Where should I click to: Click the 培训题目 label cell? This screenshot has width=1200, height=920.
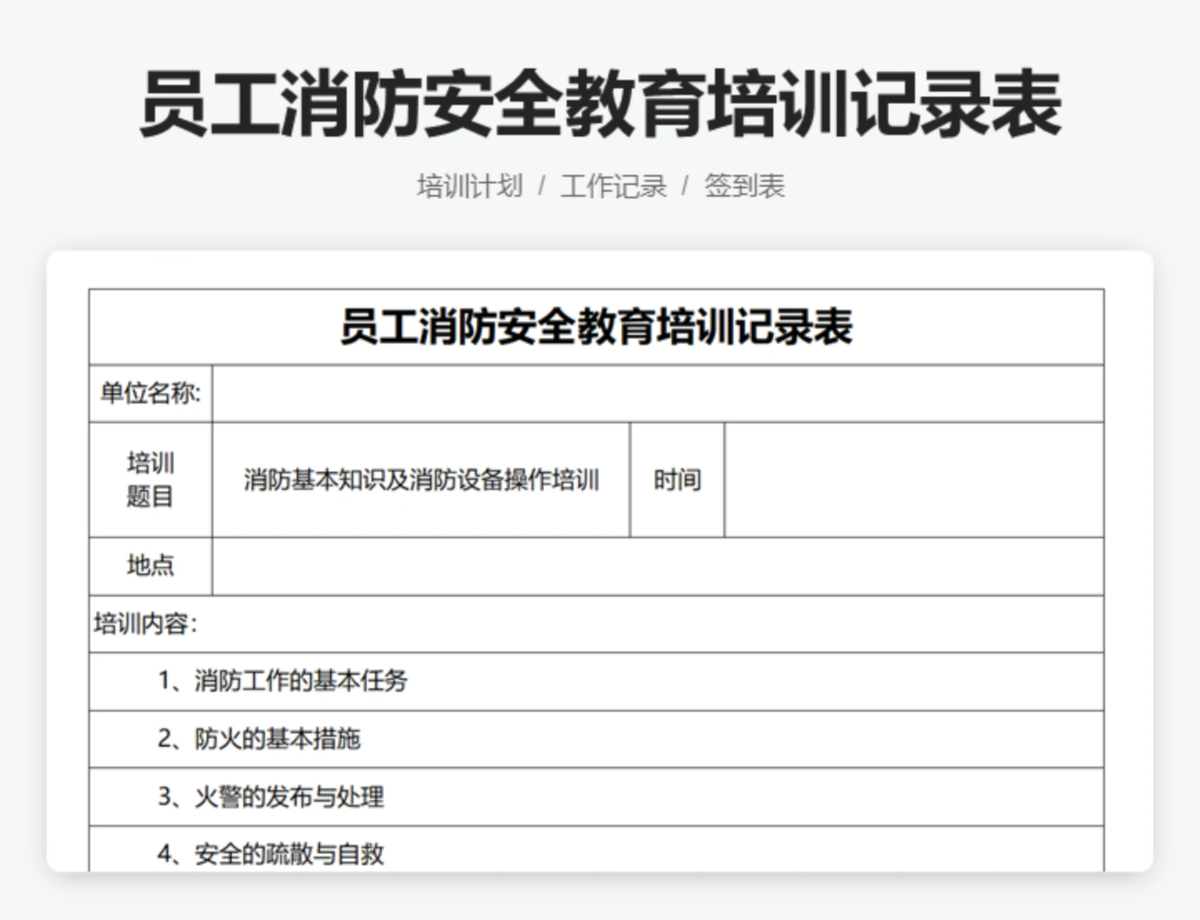(151, 480)
